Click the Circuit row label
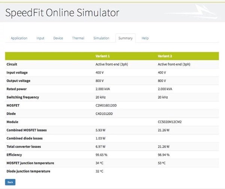The image size is (225, 189). point(12,64)
